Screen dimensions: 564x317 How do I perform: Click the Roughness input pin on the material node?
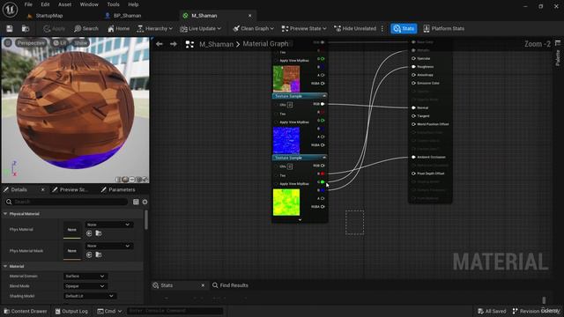[x=413, y=67]
